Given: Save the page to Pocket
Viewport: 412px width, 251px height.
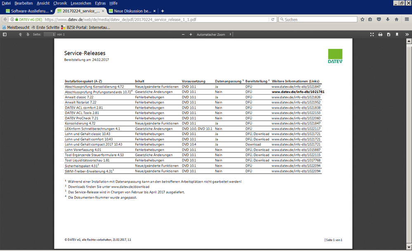Looking at the screenshot, I should pyautogui.click(x=379, y=19).
